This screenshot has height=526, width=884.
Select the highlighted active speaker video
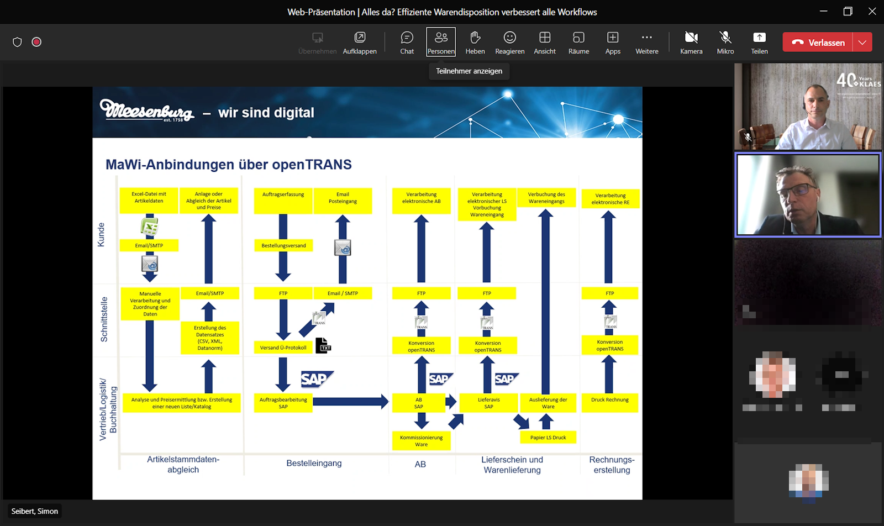tap(808, 194)
